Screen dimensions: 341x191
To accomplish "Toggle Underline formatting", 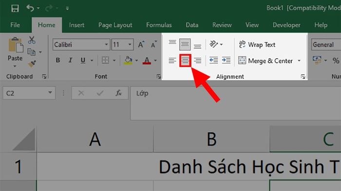I will pyautogui.click(x=83, y=60).
